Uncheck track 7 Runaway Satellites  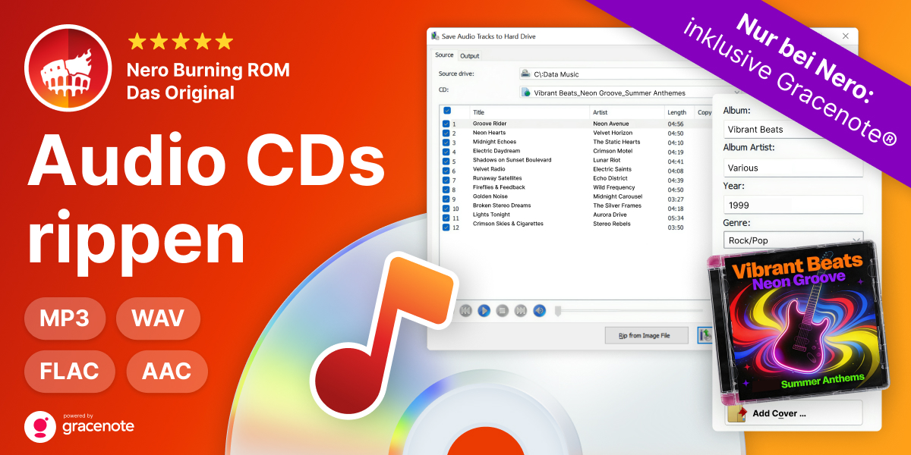coord(446,179)
